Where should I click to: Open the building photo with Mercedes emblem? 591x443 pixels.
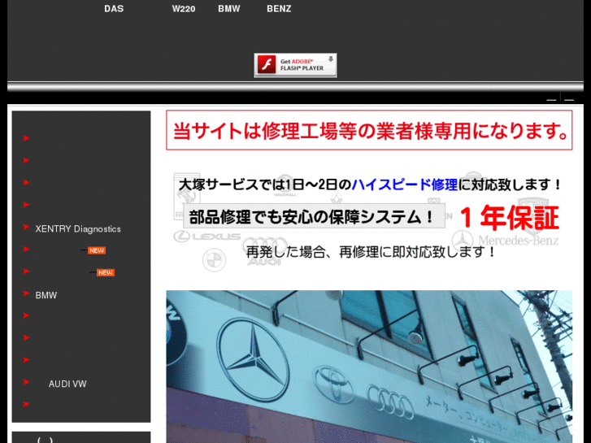click(x=369, y=367)
